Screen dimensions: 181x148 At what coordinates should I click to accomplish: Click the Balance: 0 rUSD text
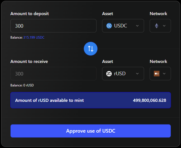[22, 85]
